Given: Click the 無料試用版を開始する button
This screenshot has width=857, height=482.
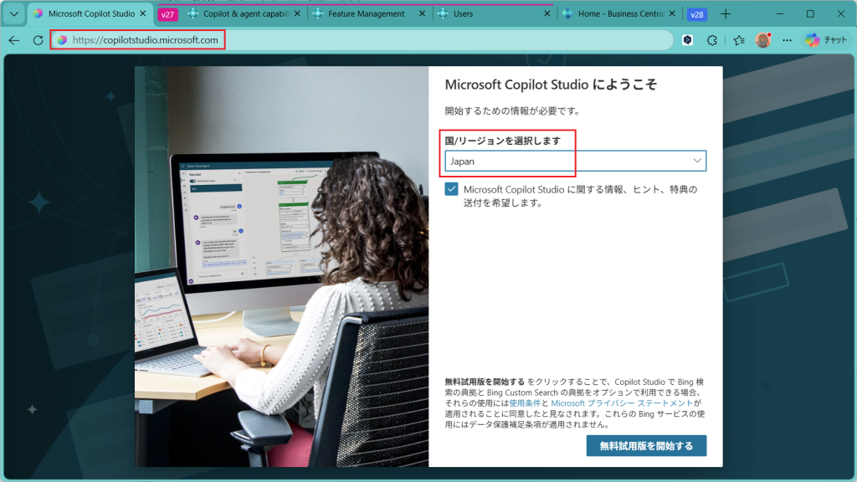Looking at the screenshot, I should (x=646, y=446).
